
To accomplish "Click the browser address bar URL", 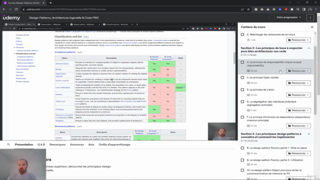I will coord(66,9).
